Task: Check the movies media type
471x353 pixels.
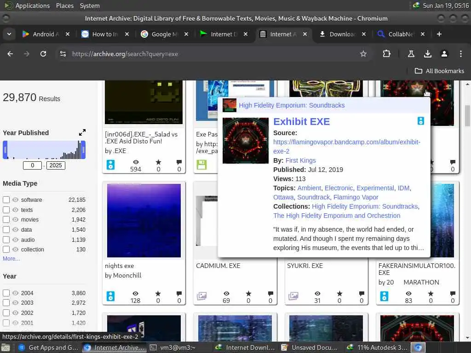Action: 6,219
